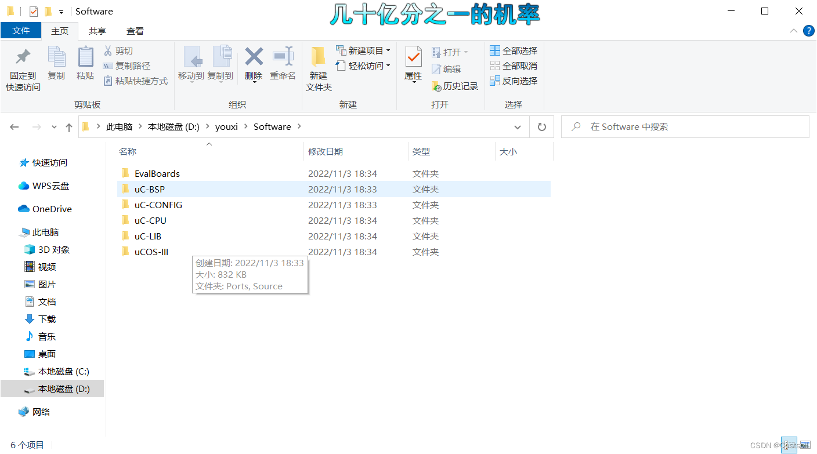Click the Back arrow in navigation bar
Screen dimensions: 817x454
(x=15, y=127)
